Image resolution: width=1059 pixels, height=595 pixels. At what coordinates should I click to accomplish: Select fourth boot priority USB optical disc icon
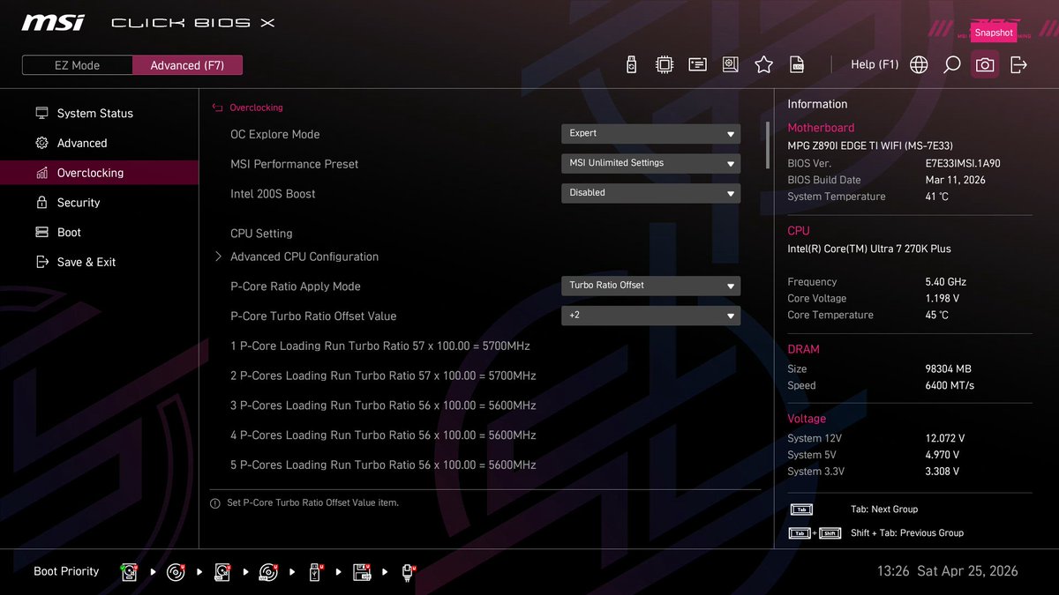[268, 572]
